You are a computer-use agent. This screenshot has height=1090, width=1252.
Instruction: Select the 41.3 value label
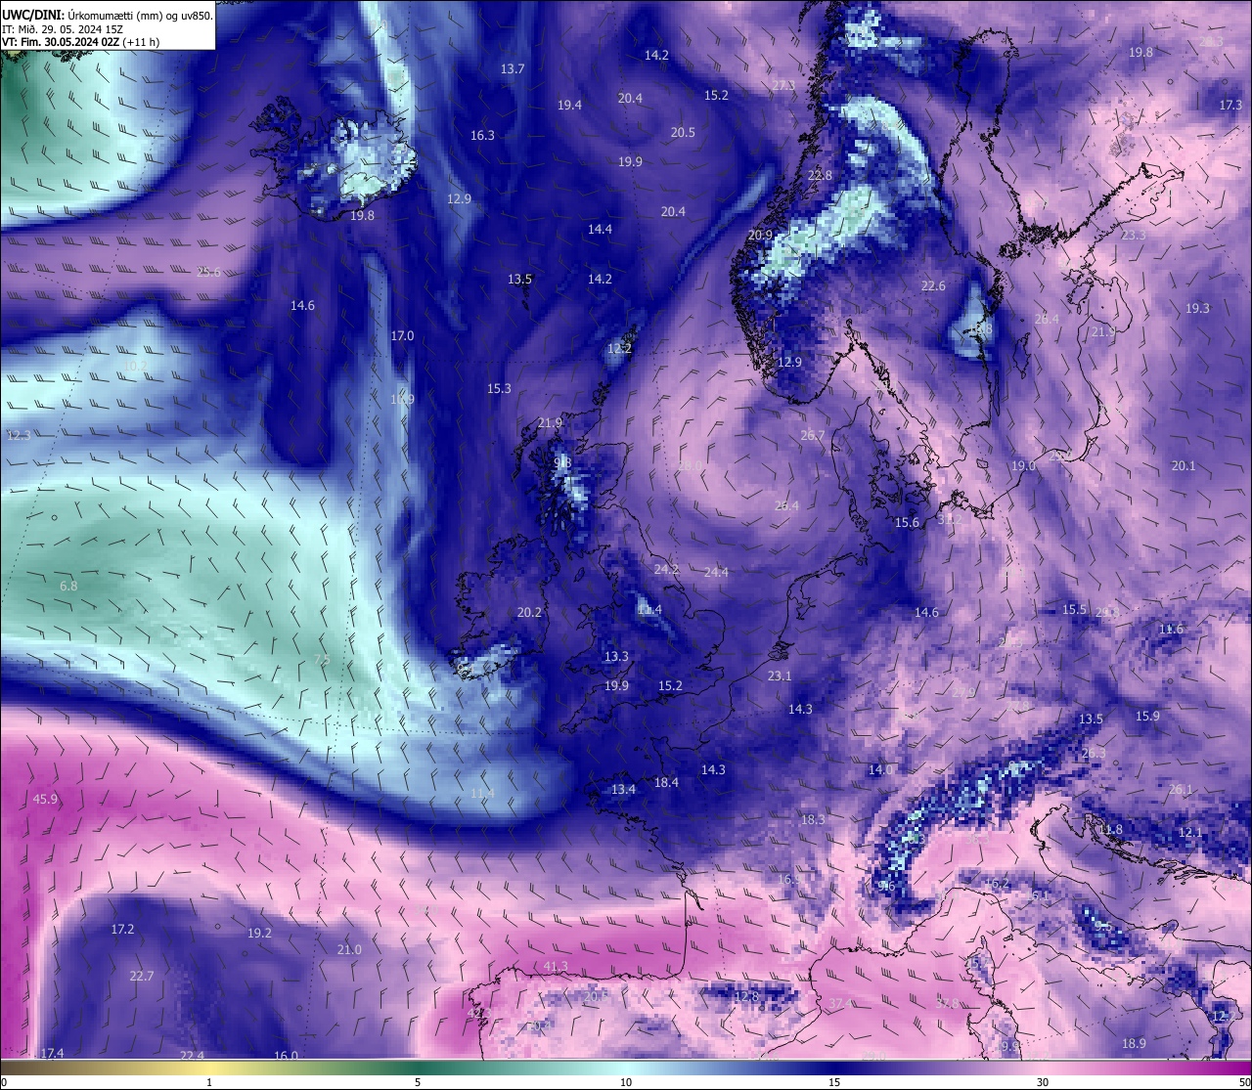click(555, 966)
